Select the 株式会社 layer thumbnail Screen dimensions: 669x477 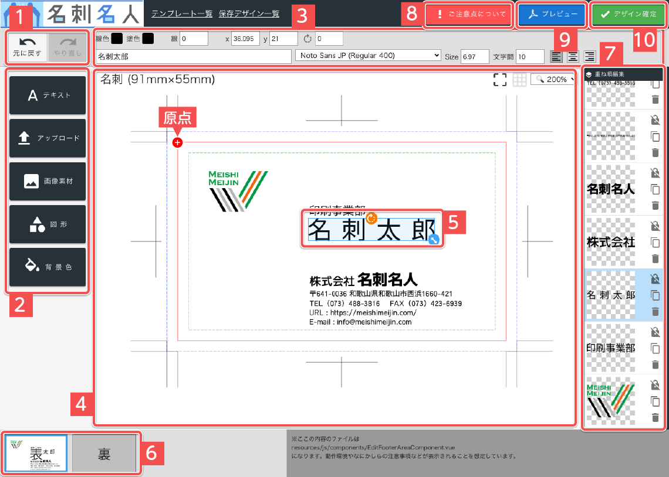(610, 243)
